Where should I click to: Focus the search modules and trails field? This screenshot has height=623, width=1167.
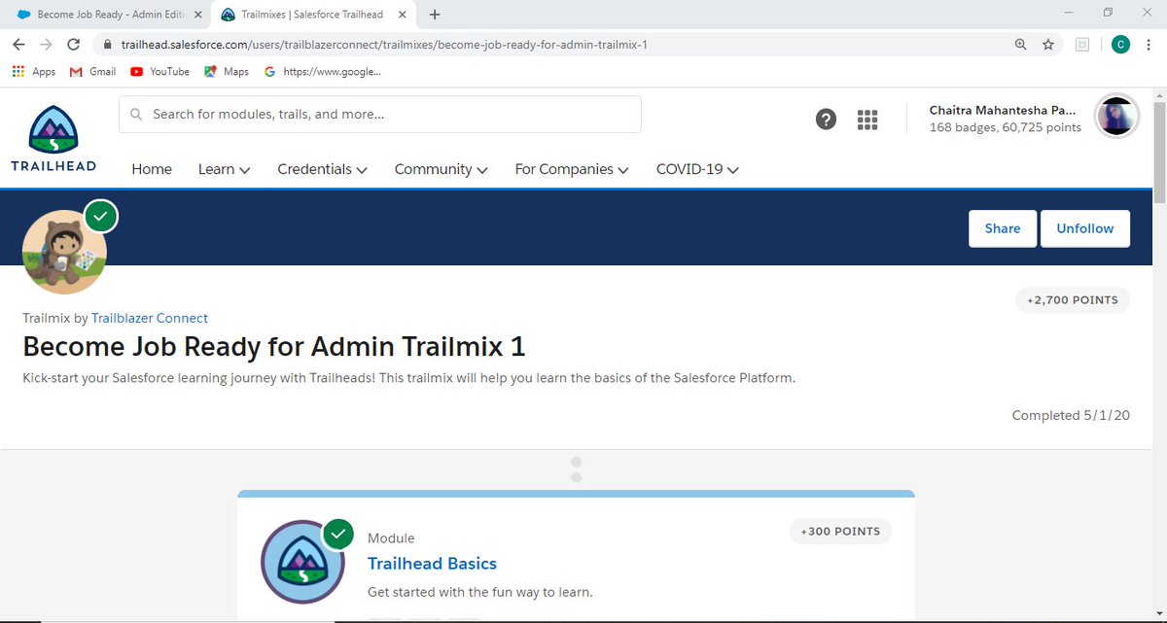(379, 114)
